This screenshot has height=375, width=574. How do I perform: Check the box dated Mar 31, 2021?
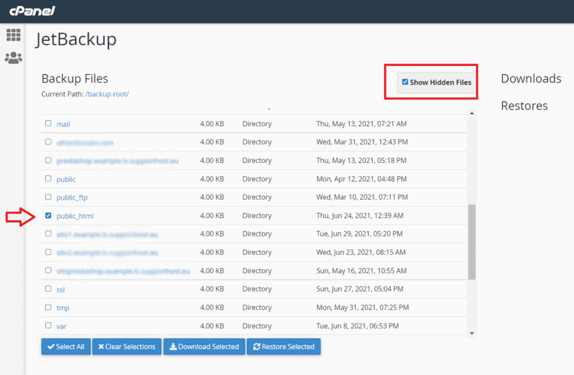coord(48,142)
